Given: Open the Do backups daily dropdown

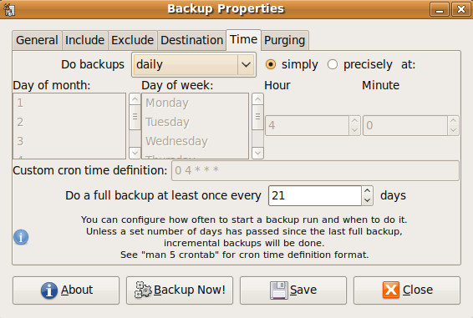Looking at the screenshot, I should [x=194, y=64].
